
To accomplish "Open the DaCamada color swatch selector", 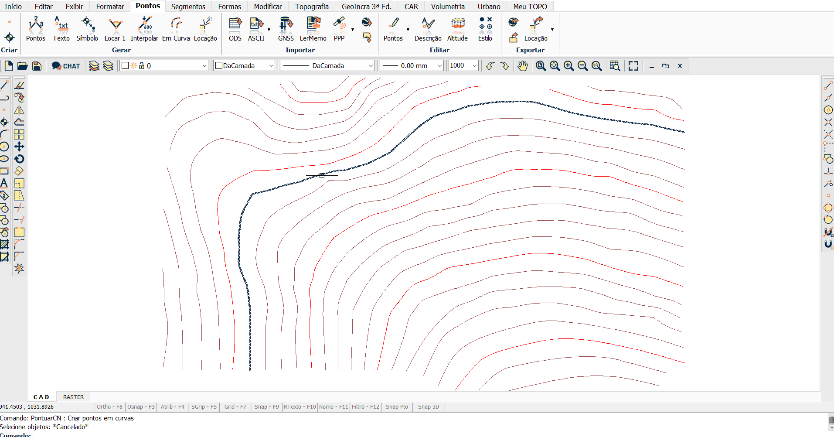I will tap(244, 66).
